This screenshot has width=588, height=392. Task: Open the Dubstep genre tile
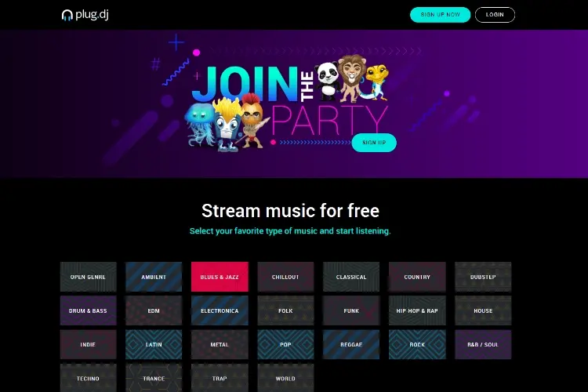[x=483, y=277]
